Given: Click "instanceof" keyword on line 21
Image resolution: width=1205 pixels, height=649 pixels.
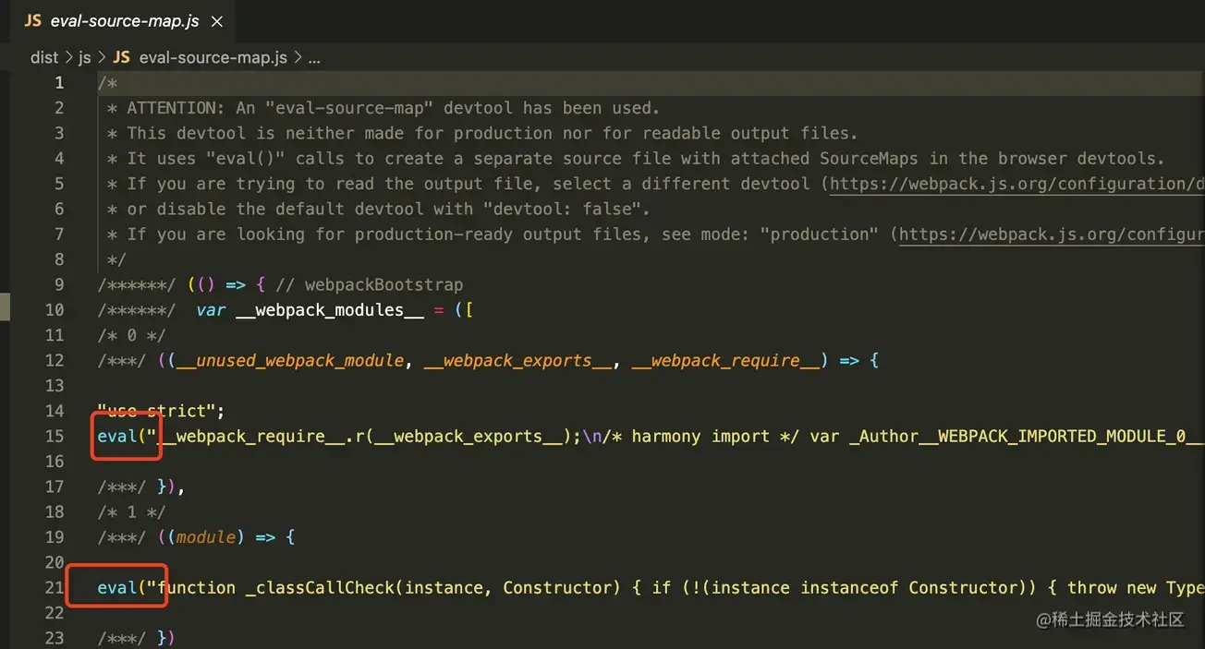Looking at the screenshot, I should pyautogui.click(x=849, y=588).
